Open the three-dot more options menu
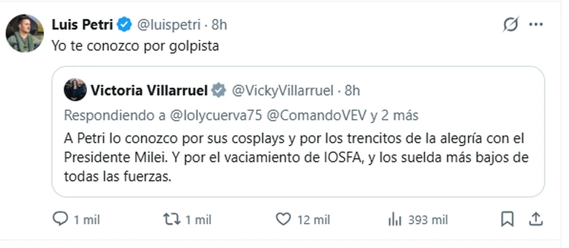The image size is (569, 248). (536, 25)
